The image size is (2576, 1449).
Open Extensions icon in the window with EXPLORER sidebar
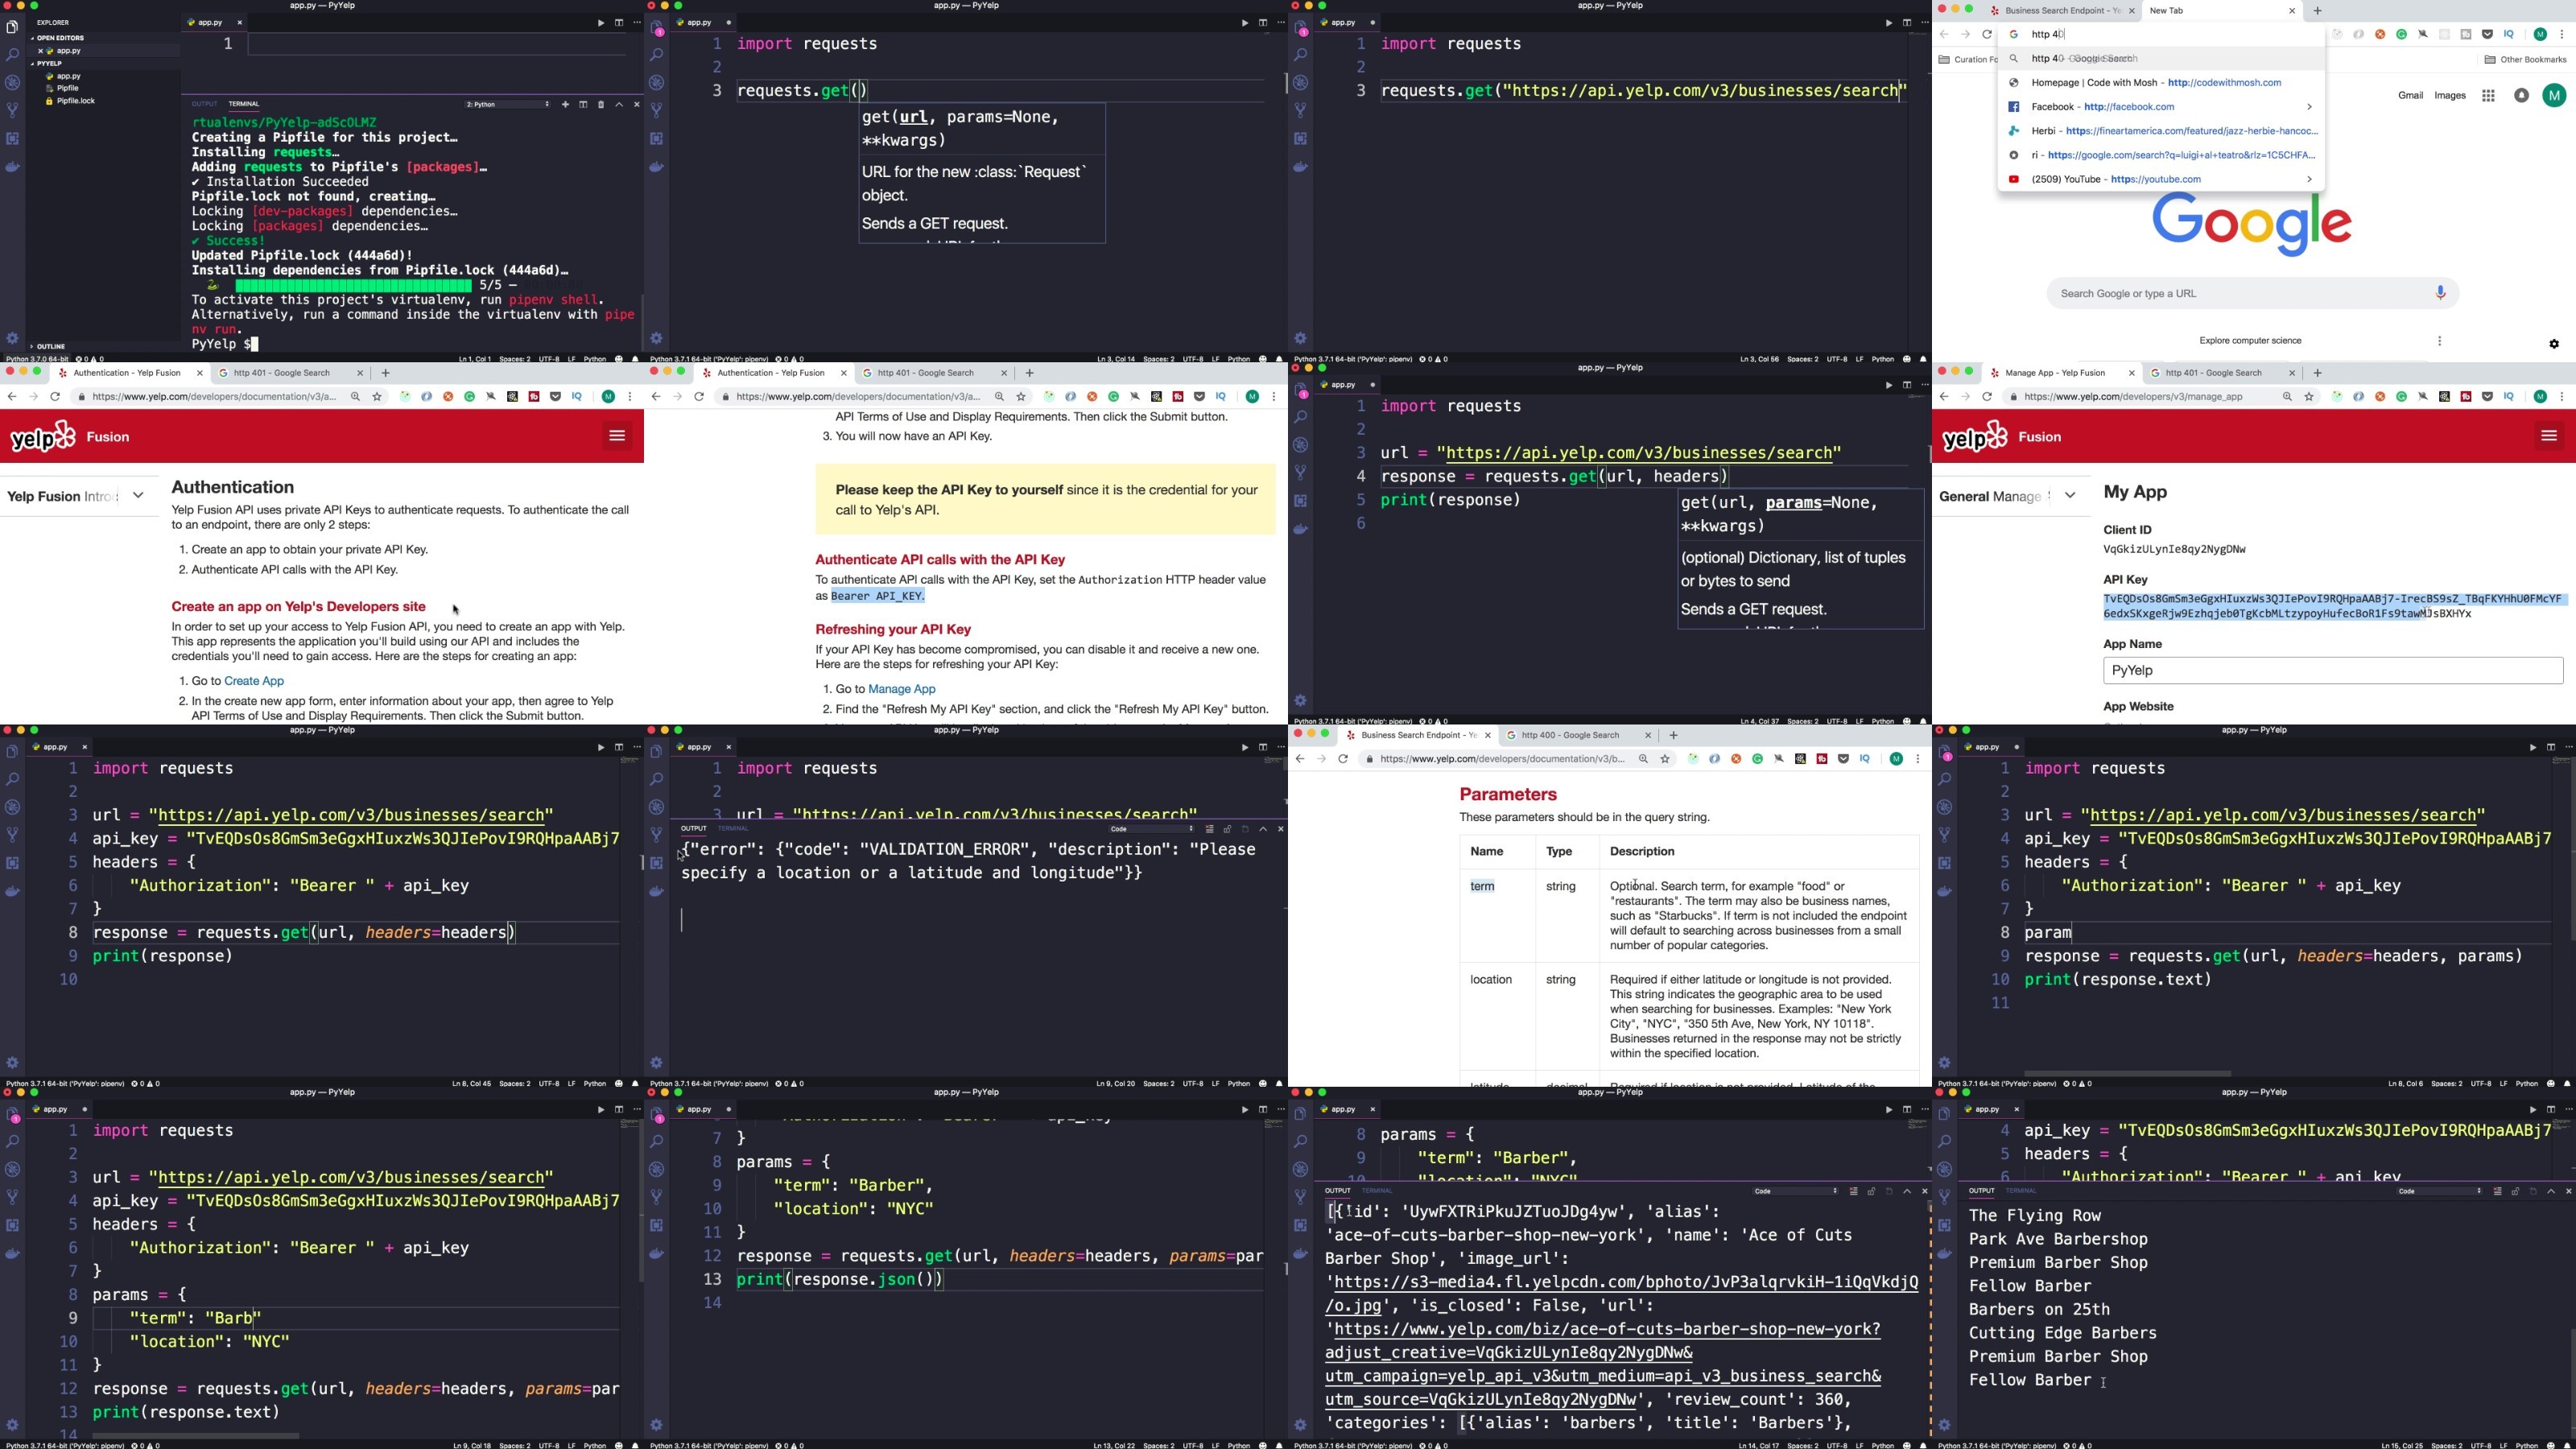[x=13, y=138]
